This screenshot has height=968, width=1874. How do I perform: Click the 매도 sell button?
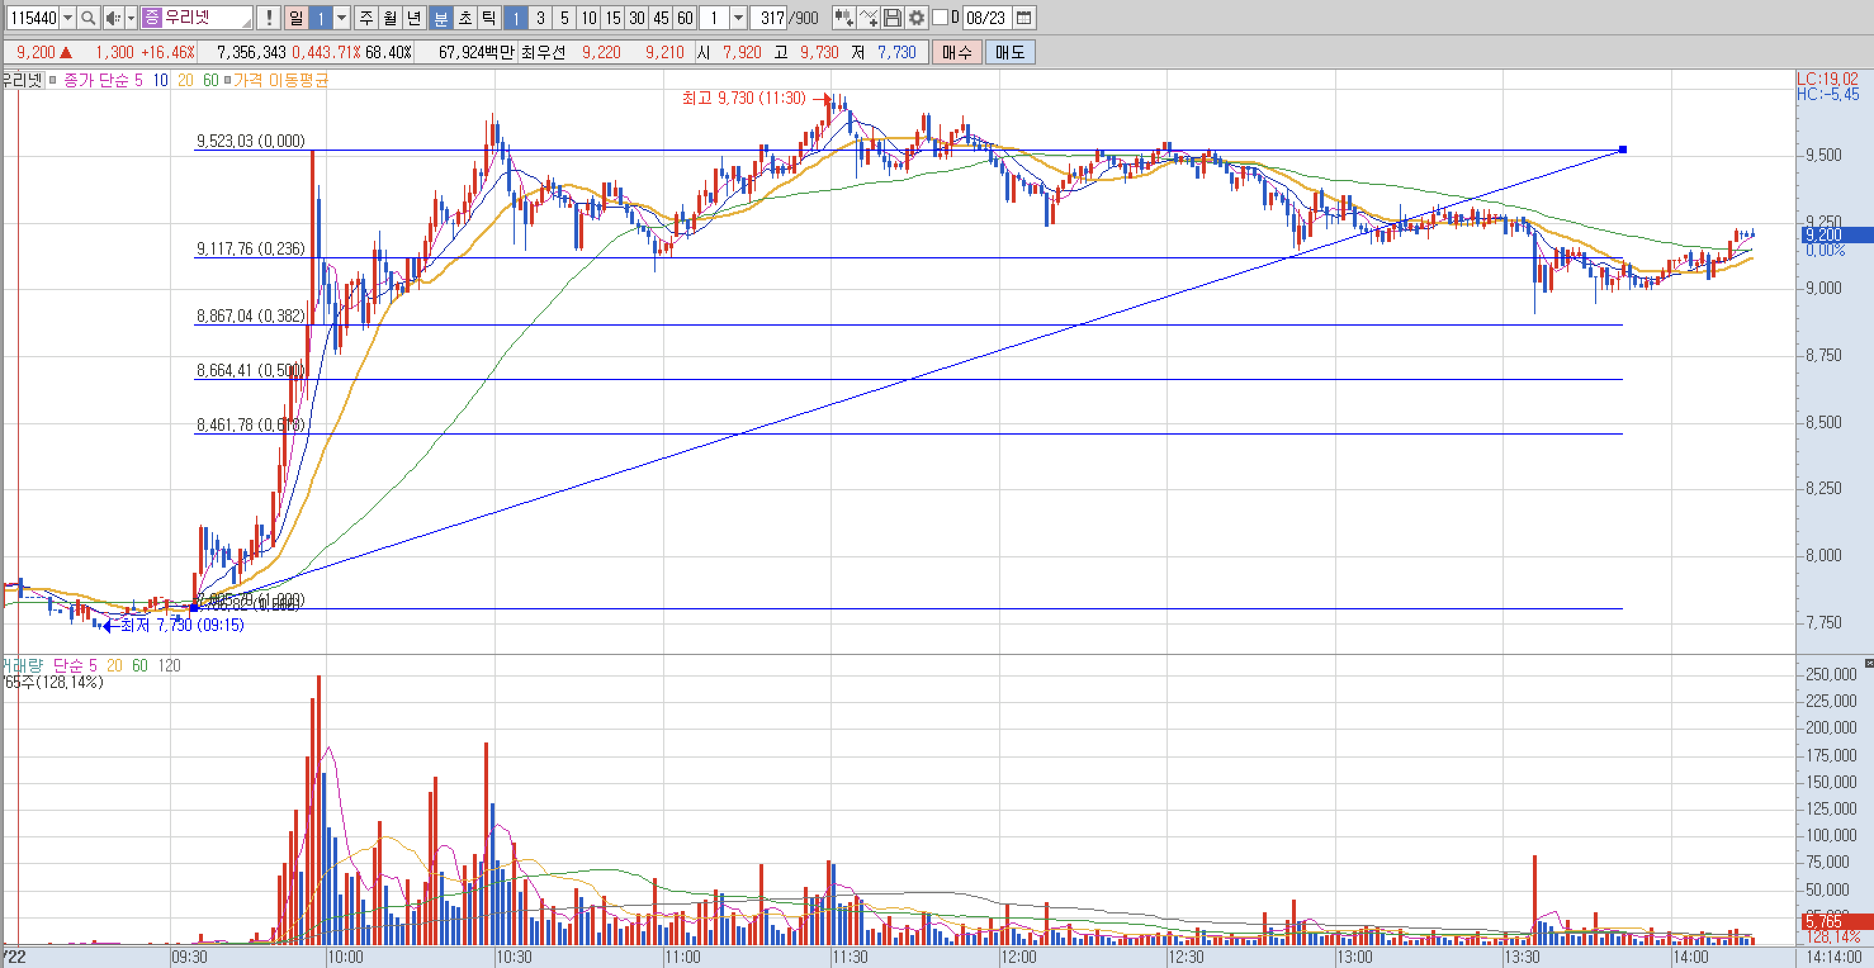tap(1010, 53)
